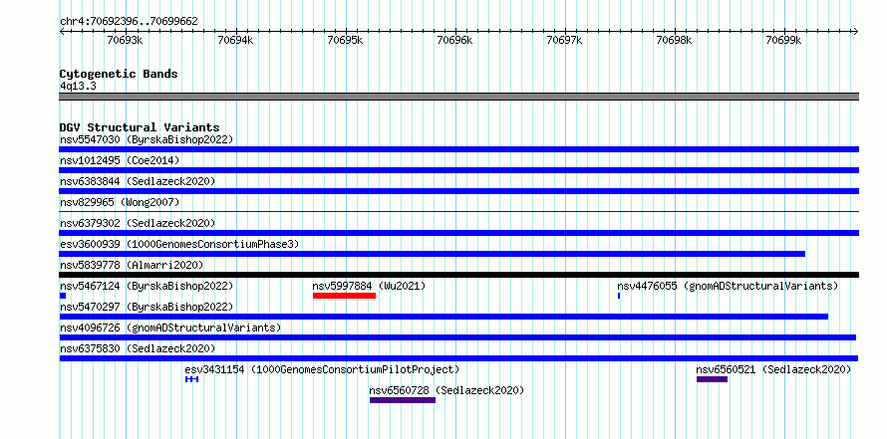Click the DGV Structural Variants track title
This screenshot has height=439, width=887.
pyautogui.click(x=140, y=127)
